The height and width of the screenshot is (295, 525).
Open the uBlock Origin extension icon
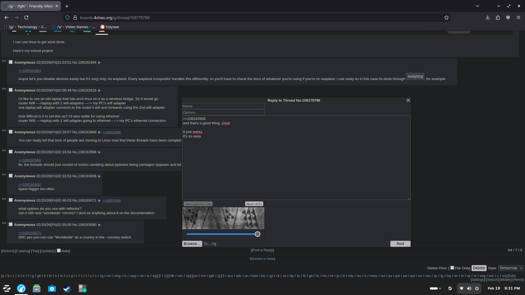coord(508,17)
